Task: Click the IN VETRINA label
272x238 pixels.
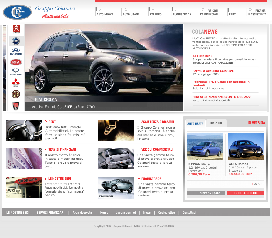Action: (256, 123)
